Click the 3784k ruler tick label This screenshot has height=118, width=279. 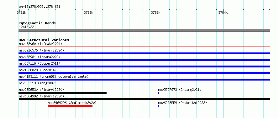[x=223, y=12]
